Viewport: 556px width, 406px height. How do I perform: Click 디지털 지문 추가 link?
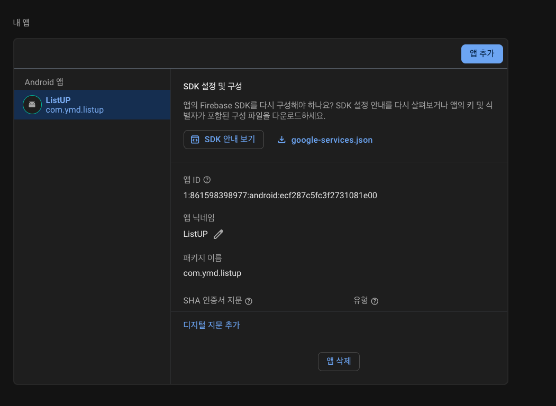tap(212, 325)
